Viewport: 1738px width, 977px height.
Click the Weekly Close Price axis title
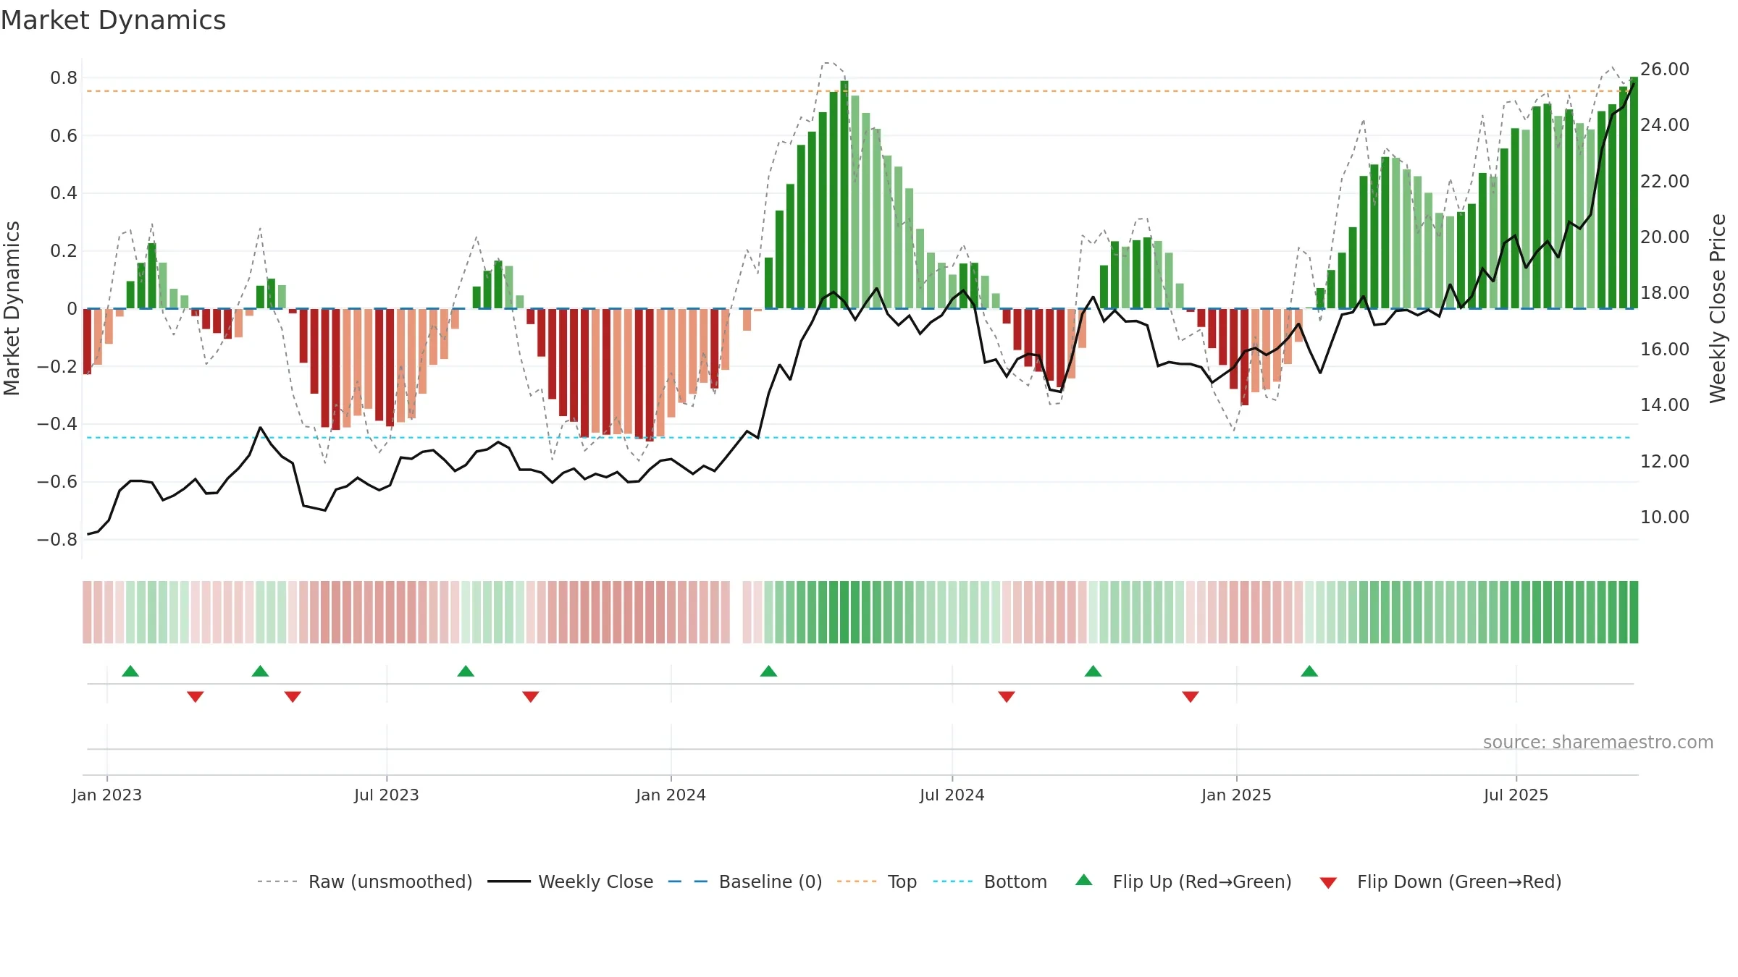point(1718,308)
